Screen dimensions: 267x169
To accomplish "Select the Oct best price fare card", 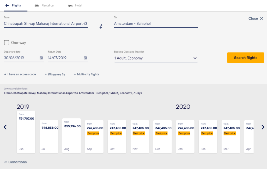I will (117, 137).
